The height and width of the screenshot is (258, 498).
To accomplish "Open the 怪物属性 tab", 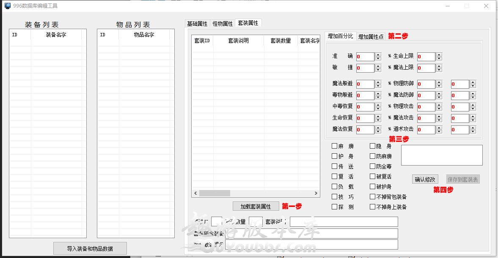I will [x=223, y=24].
